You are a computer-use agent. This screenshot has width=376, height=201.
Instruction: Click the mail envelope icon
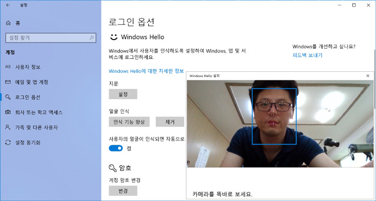point(8,82)
